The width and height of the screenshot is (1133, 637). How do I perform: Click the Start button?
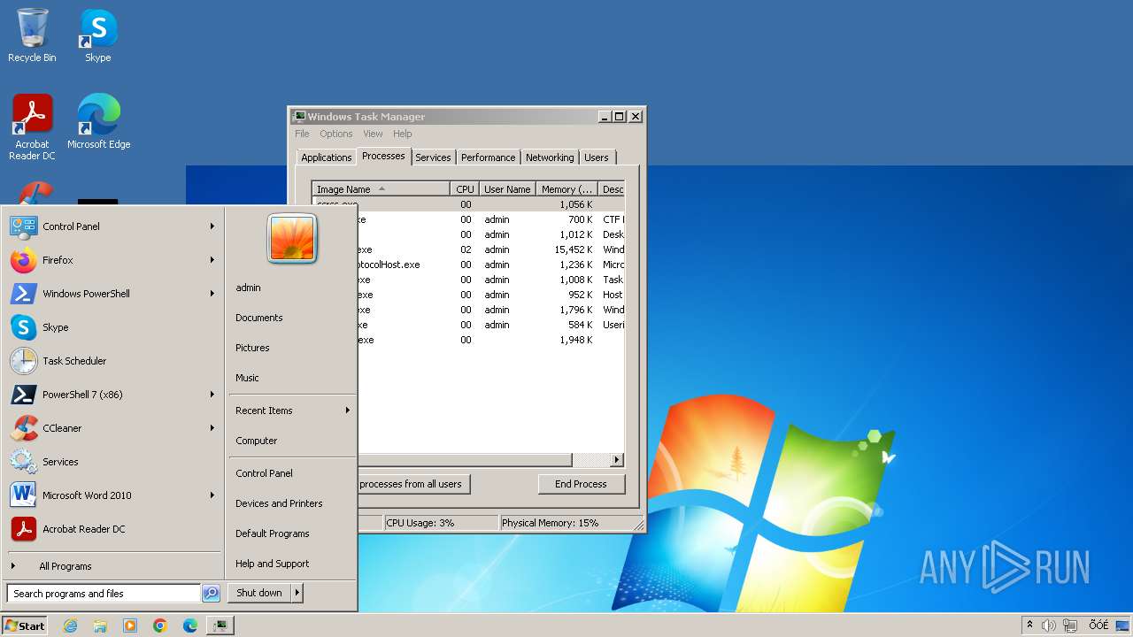[x=25, y=625]
